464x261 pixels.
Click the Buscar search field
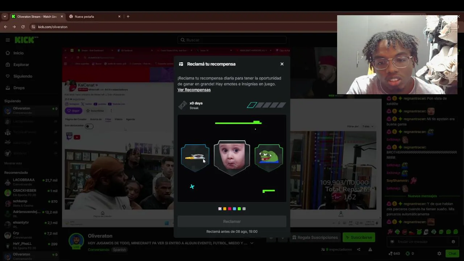[232, 40]
